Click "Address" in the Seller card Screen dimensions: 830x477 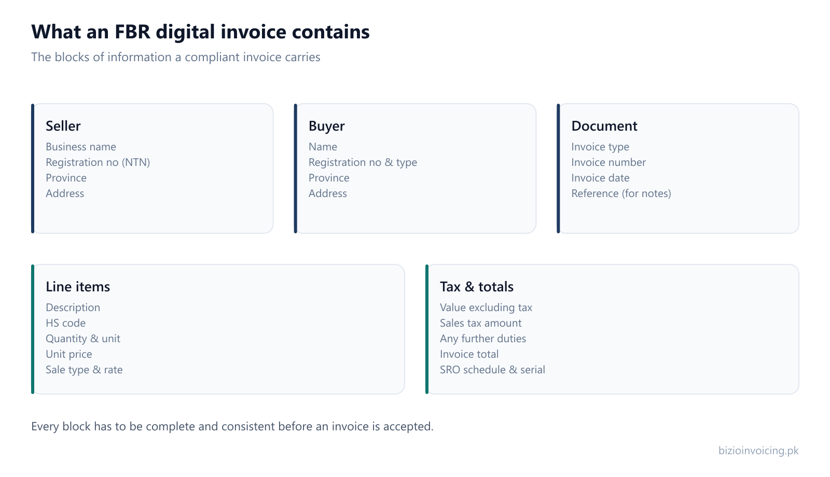coord(65,193)
